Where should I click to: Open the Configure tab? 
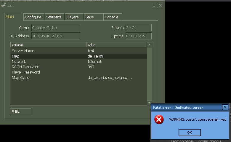[x=34, y=17]
